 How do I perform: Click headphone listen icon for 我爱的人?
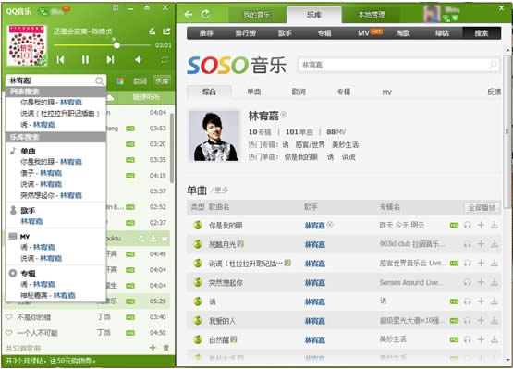[468, 321]
